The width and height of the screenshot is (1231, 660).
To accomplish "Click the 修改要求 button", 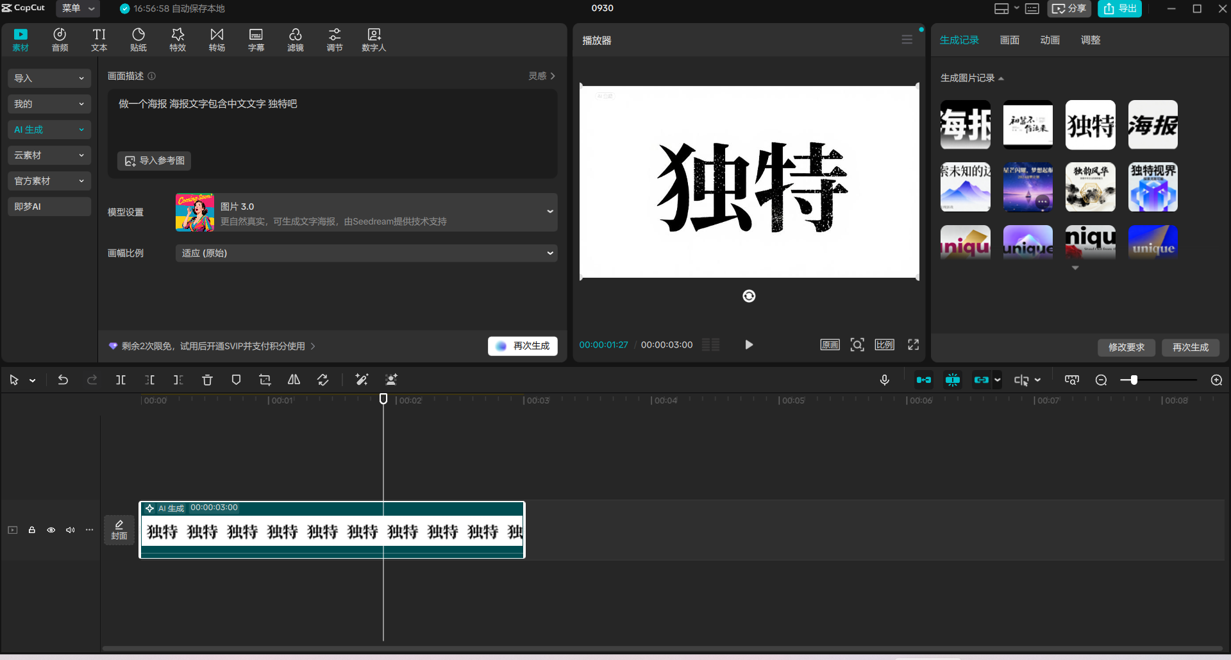I will pyautogui.click(x=1126, y=347).
